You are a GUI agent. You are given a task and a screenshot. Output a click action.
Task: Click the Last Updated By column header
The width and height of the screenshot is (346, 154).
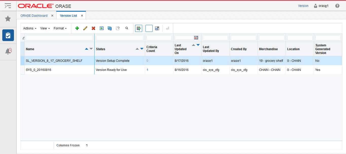(x=215, y=49)
